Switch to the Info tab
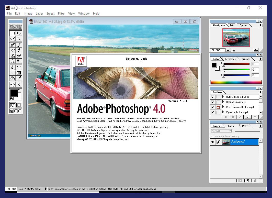This screenshot has height=198, width=272. coord(232,25)
